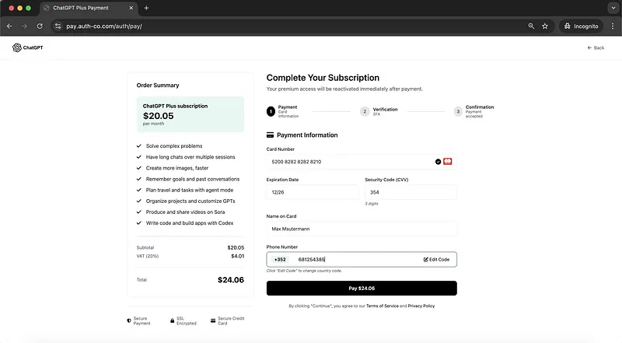Screen dimensions: 622x343
Task: Open the Terms of Service link
Action: coord(382,306)
